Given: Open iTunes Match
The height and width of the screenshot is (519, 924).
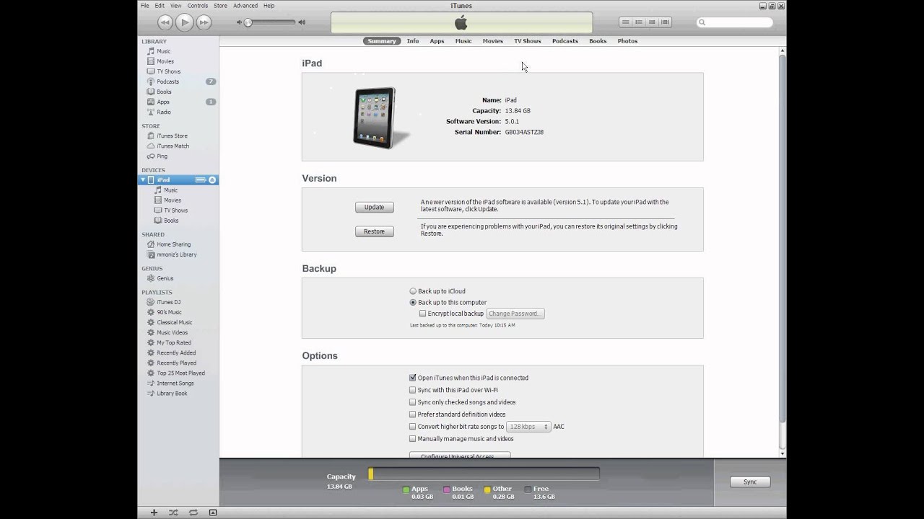Looking at the screenshot, I should tap(173, 146).
